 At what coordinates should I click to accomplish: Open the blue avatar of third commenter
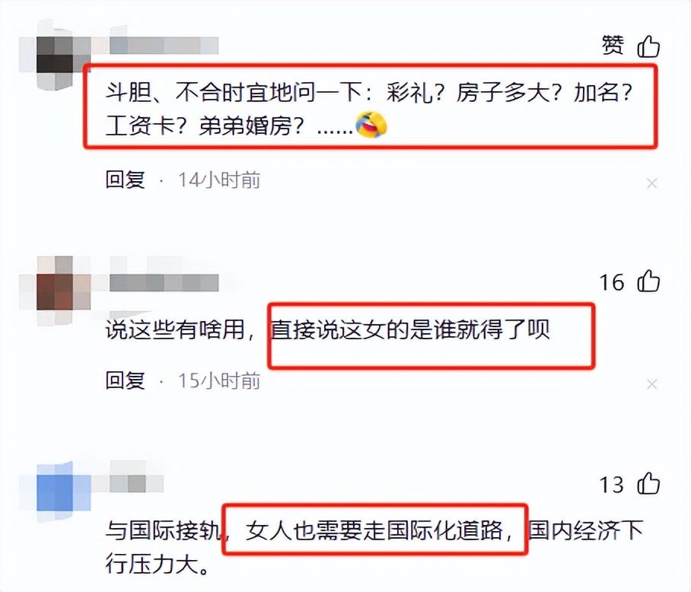(x=55, y=492)
